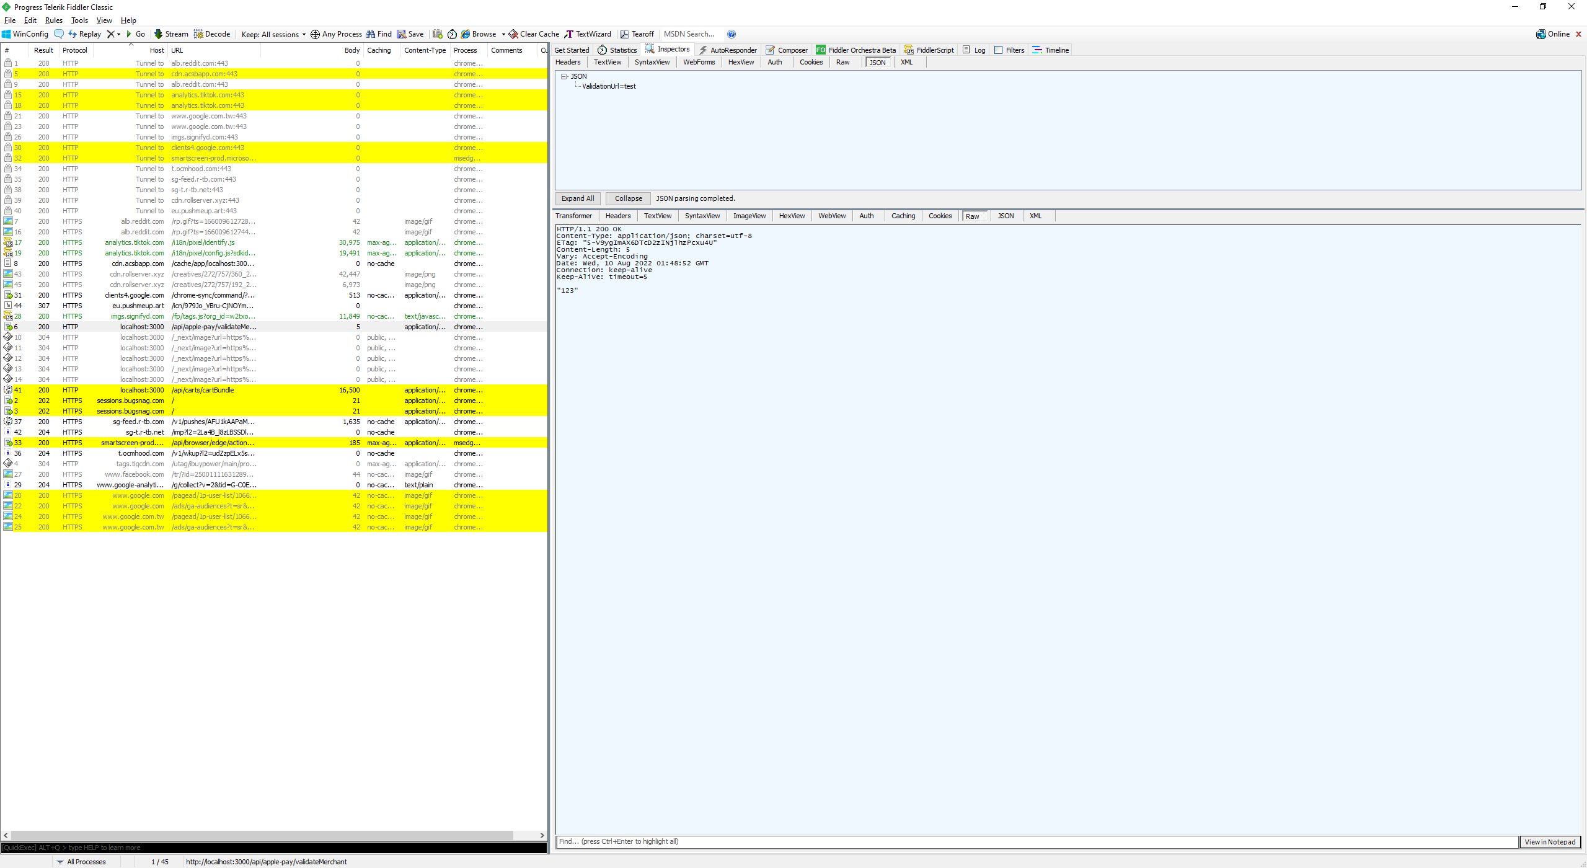Click the camera screenshot icon
1587x868 pixels.
click(438, 34)
